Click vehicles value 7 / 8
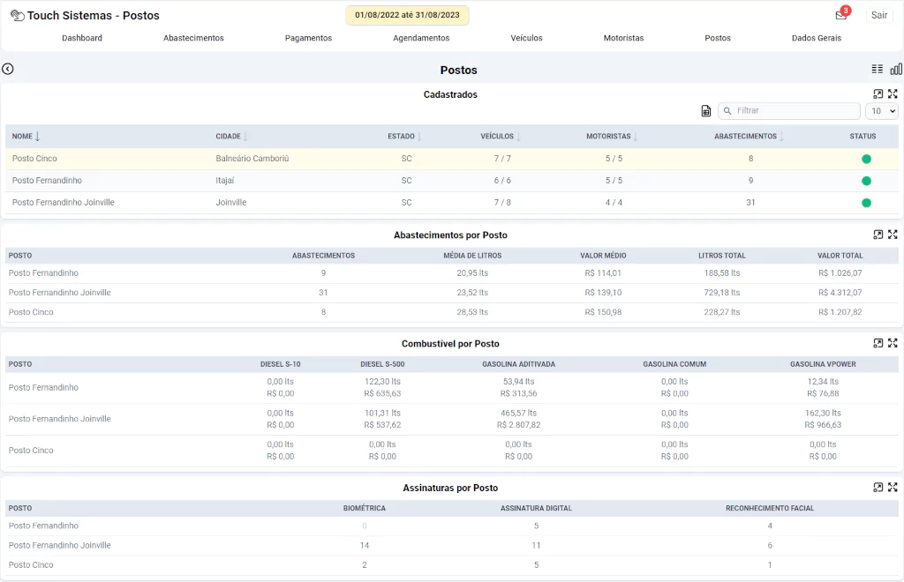The height and width of the screenshot is (582, 904). point(502,203)
